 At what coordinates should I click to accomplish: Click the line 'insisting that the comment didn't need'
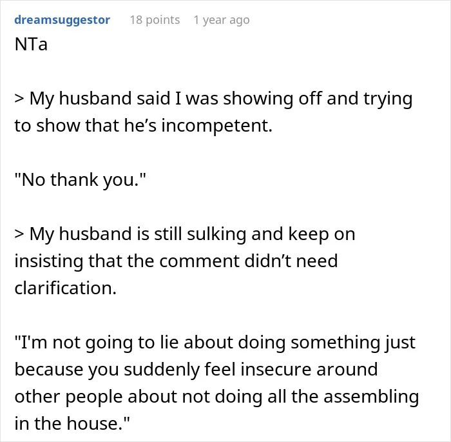176,261
